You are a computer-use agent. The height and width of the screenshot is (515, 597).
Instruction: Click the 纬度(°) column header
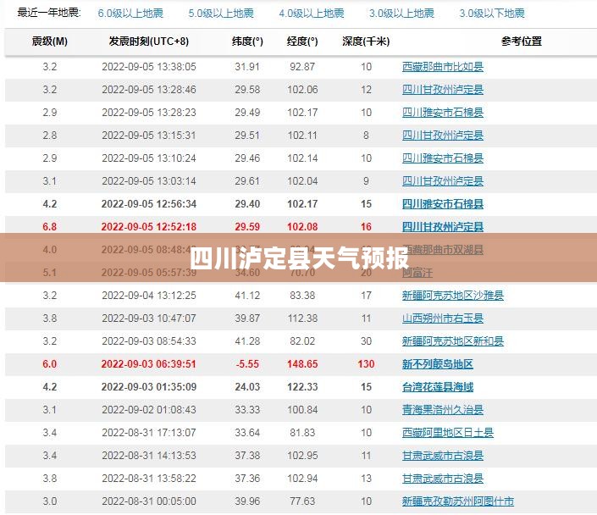coord(247,42)
